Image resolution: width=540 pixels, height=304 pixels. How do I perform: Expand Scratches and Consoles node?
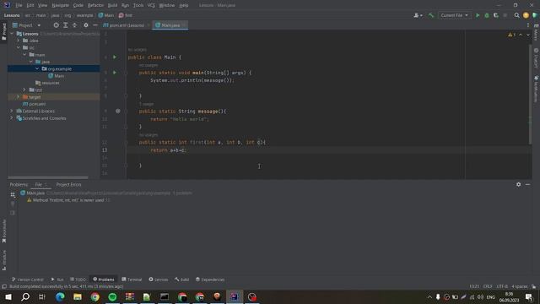pyautogui.click(x=12, y=118)
